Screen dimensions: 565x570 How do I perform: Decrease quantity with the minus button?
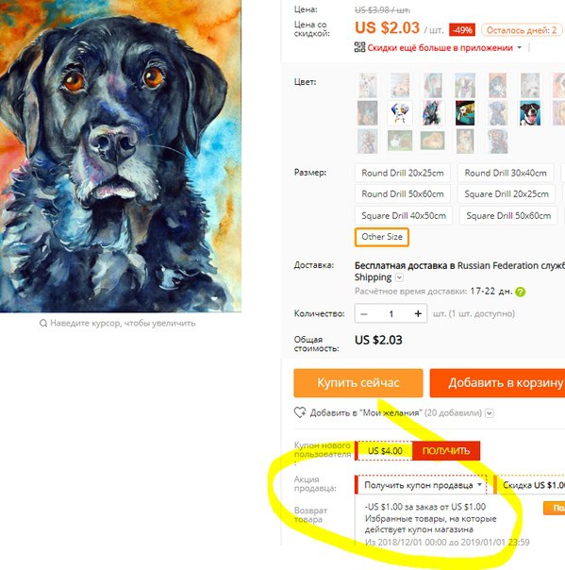[x=364, y=313]
